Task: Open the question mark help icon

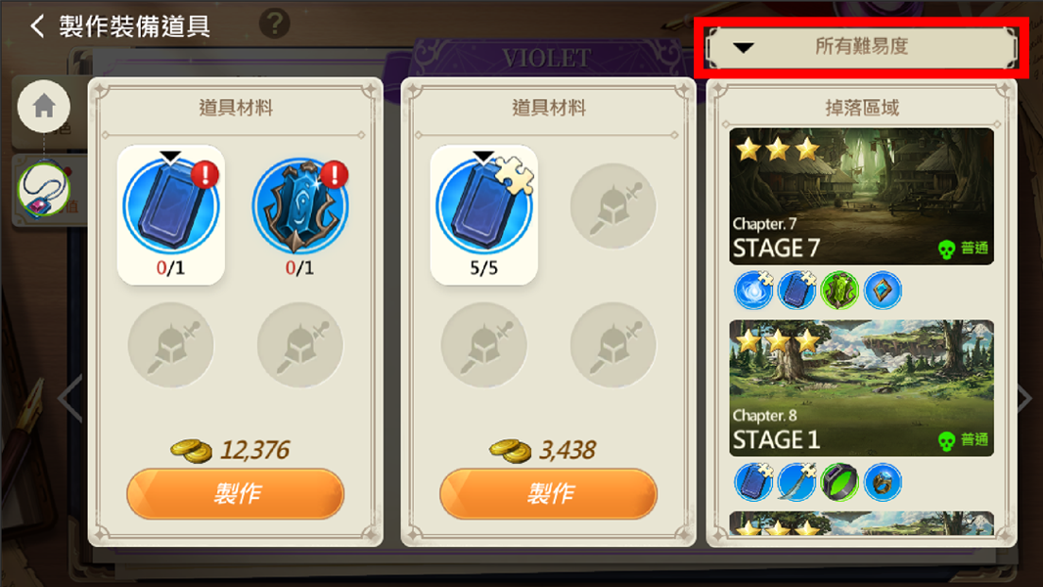Action: [x=274, y=23]
